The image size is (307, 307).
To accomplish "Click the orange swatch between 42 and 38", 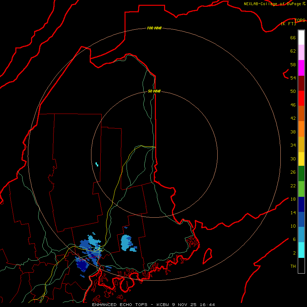I will (x=301, y=129).
